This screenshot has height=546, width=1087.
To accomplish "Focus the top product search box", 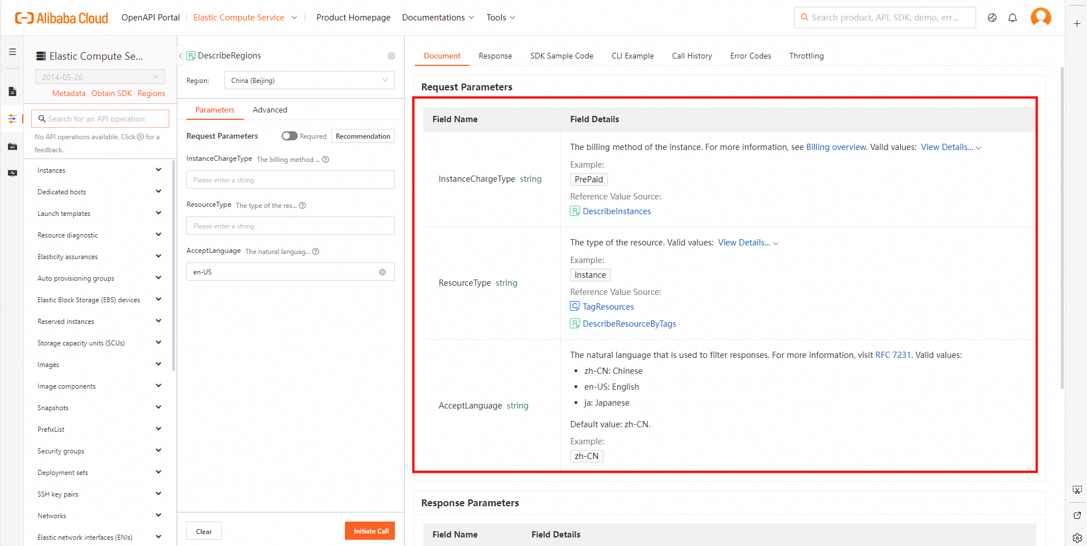I will pos(885,18).
